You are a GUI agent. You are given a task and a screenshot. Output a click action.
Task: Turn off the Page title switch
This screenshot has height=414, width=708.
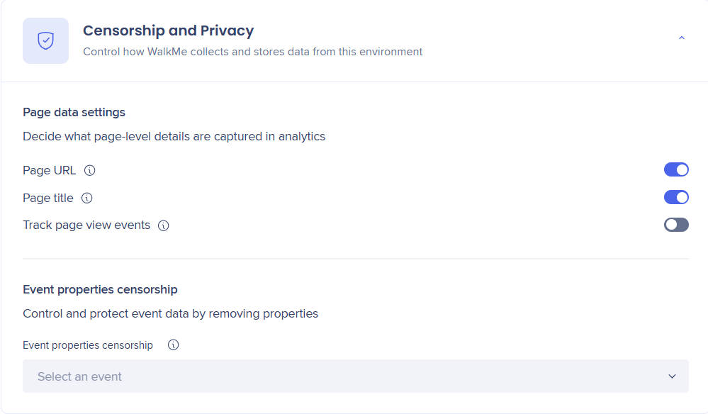[676, 197]
